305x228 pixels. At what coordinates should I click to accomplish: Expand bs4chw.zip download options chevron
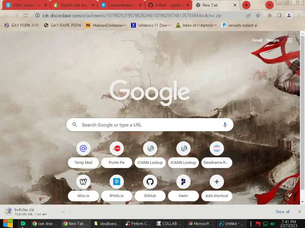tap(63, 212)
